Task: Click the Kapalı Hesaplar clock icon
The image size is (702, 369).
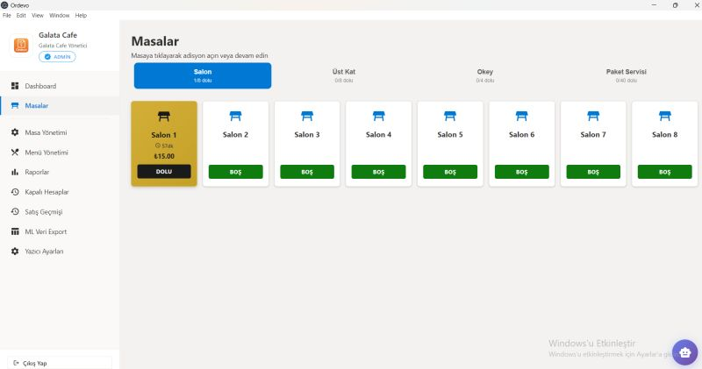Action: click(x=15, y=192)
